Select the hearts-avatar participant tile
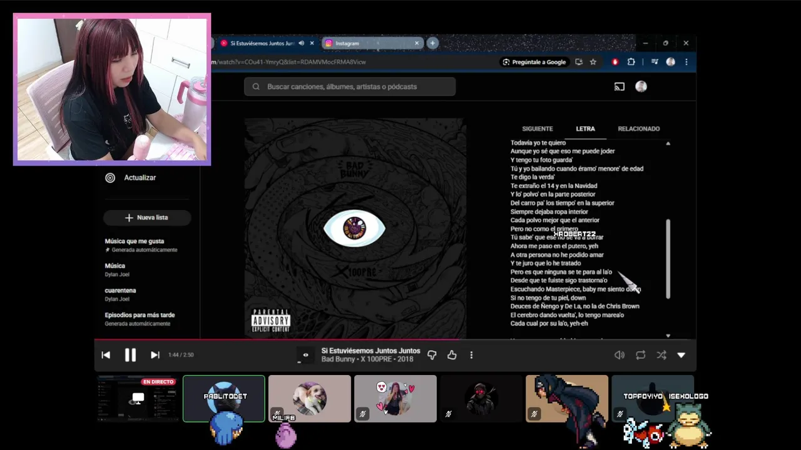Viewport: 801px width, 450px height. click(395, 398)
